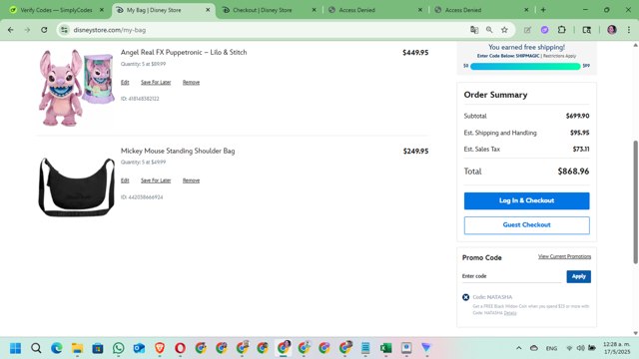The width and height of the screenshot is (639, 359).
Task: Click the Wi-Fi network tray icon
Action: (x=570, y=348)
